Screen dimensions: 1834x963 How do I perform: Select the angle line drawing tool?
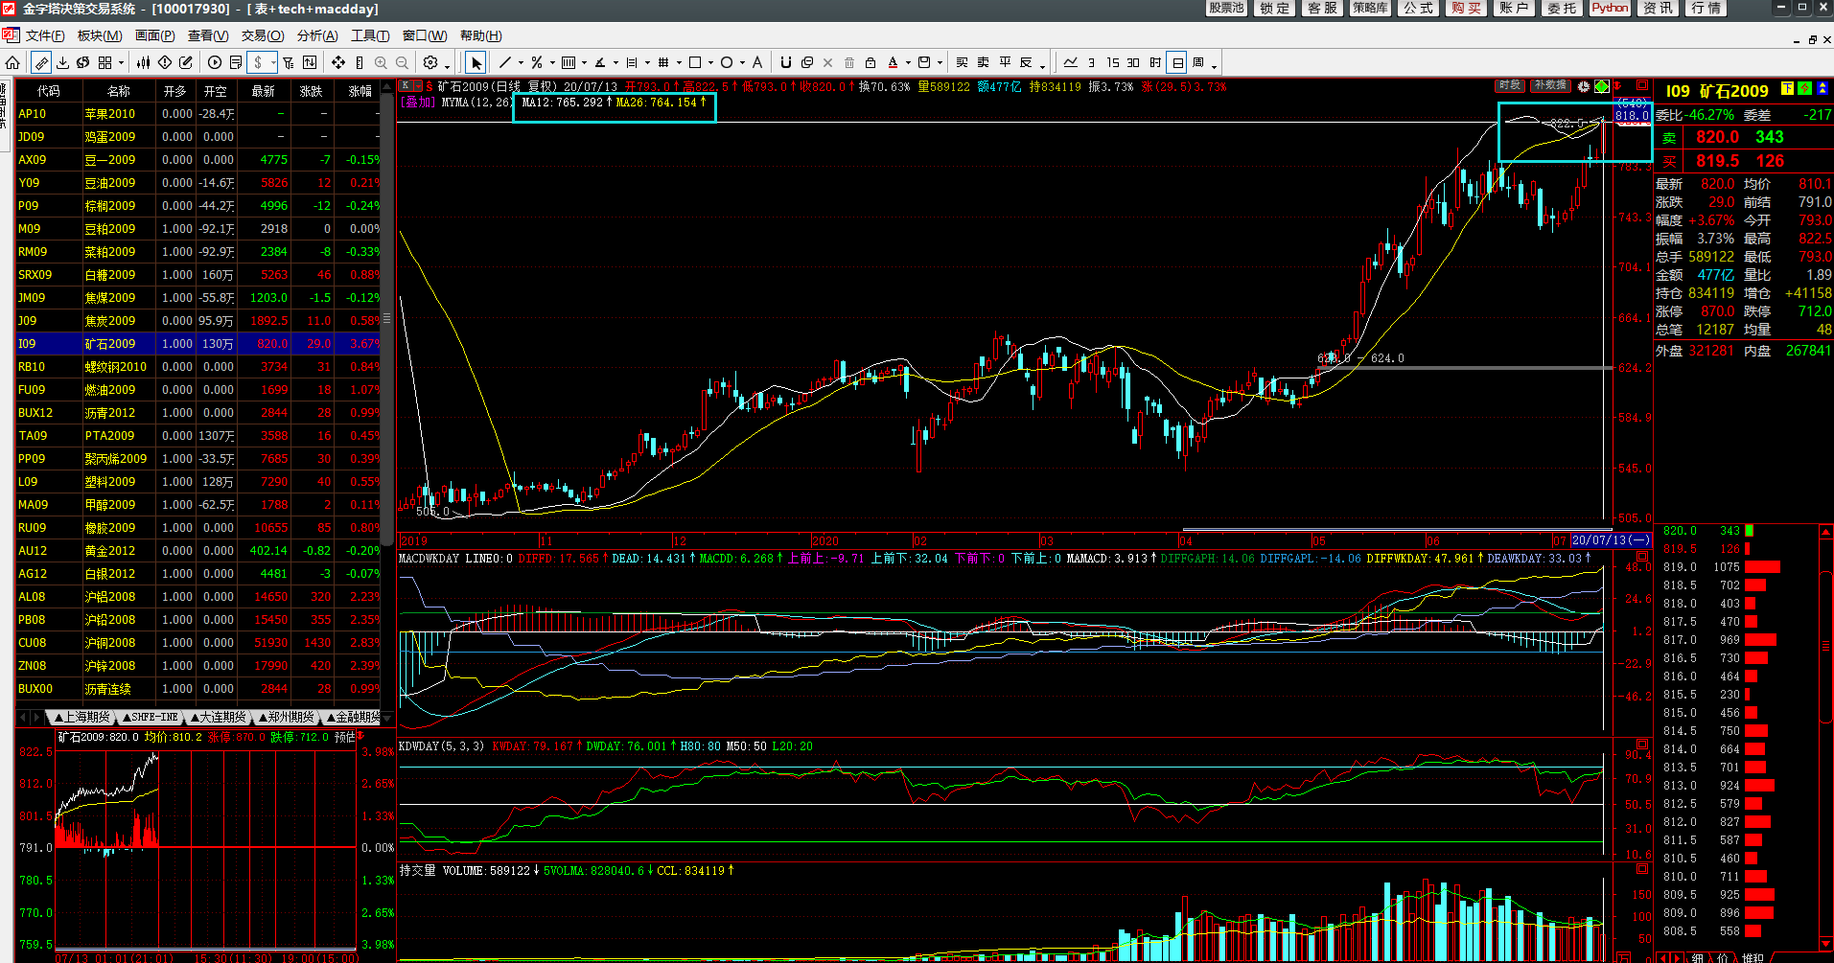pyautogui.click(x=600, y=62)
